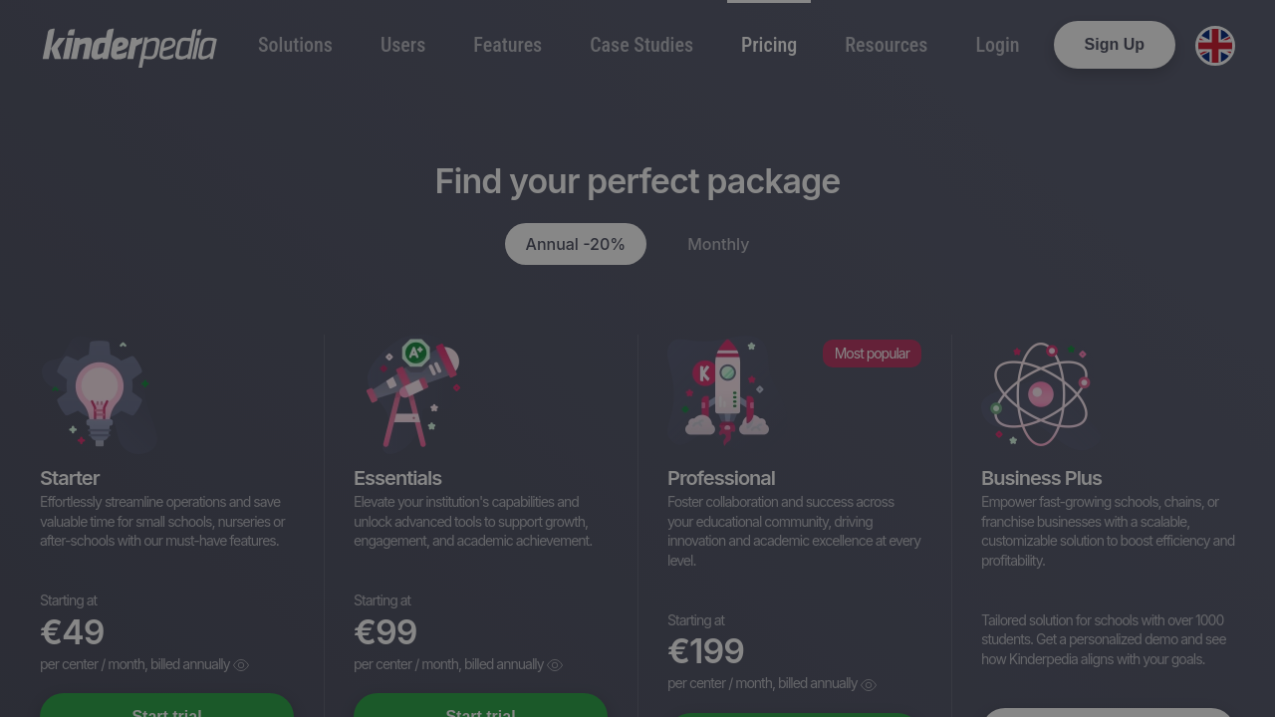Go to the Pricing menu item
1275x717 pixels.
(768, 45)
